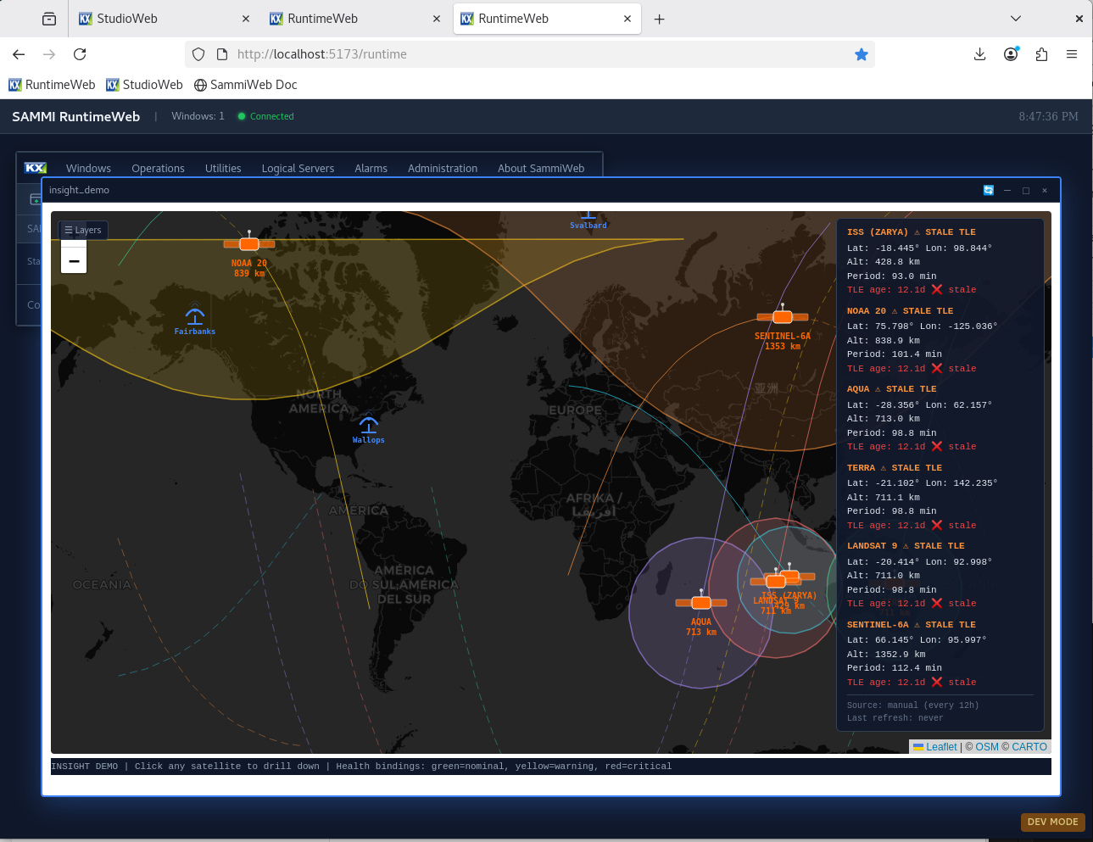Click the NOAA 20 STALE TLE heading
The height and width of the screenshot is (842, 1093).
(901, 310)
